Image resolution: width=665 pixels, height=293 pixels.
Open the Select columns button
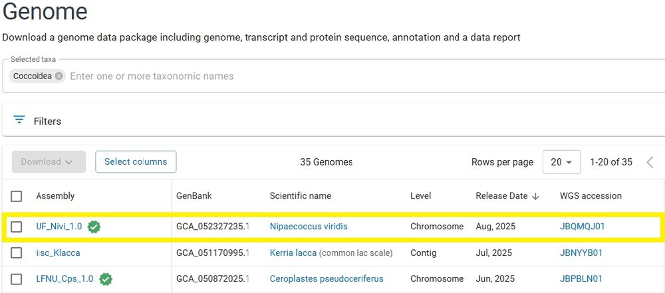tap(136, 162)
